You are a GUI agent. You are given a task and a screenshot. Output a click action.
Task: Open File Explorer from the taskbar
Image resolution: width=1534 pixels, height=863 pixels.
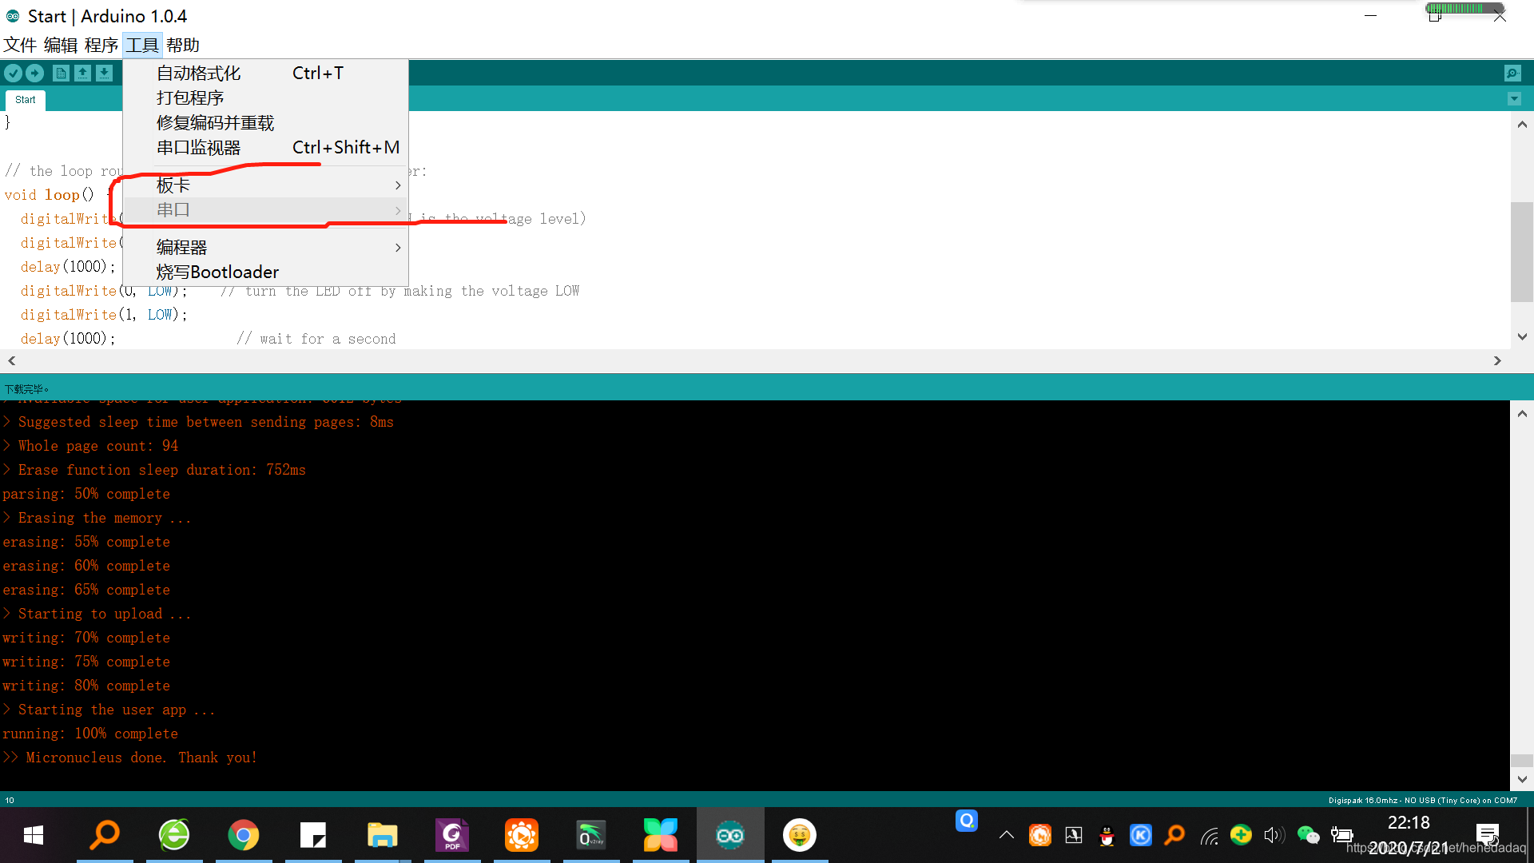click(x=382, y=836)
